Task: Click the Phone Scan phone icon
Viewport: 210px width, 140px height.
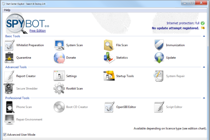Action: pyautogui.click(x=10, y=107)
